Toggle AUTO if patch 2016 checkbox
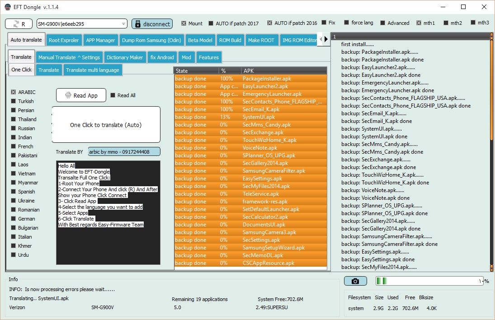 [x=269, y=23]
